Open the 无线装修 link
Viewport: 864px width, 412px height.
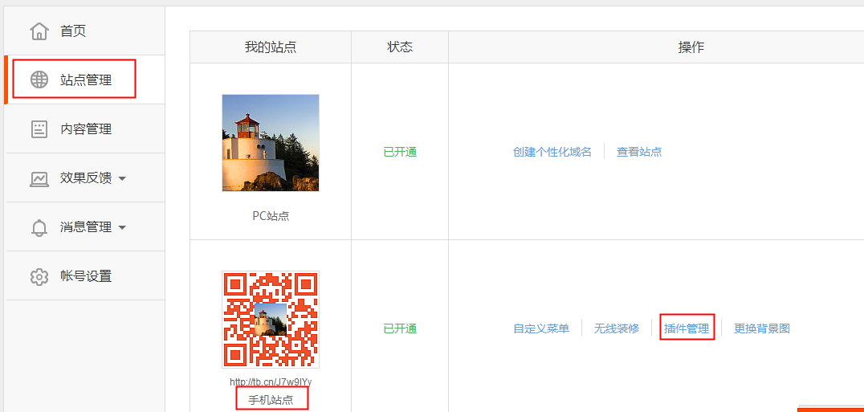[617, 328]
